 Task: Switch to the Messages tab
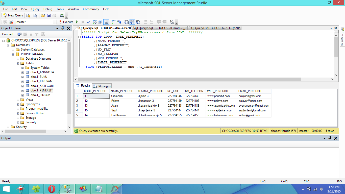[102, 86]
